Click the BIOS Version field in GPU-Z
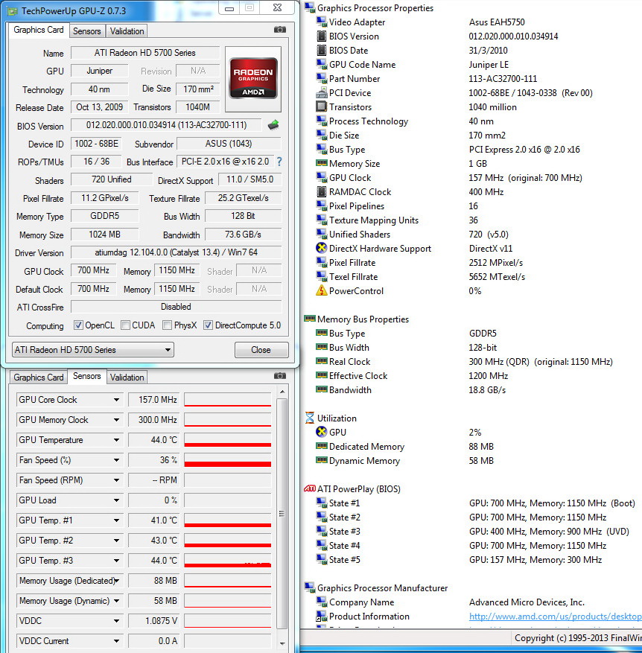 point(166,125)
